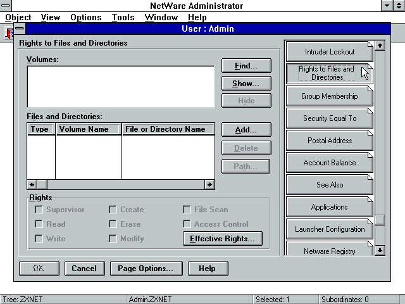
Task: Click File or Directory Name column header
Action: click(168, 129)
